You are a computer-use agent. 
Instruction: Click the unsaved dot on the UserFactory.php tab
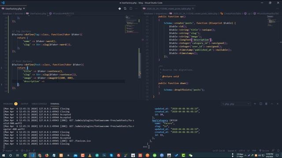(24, 8)
